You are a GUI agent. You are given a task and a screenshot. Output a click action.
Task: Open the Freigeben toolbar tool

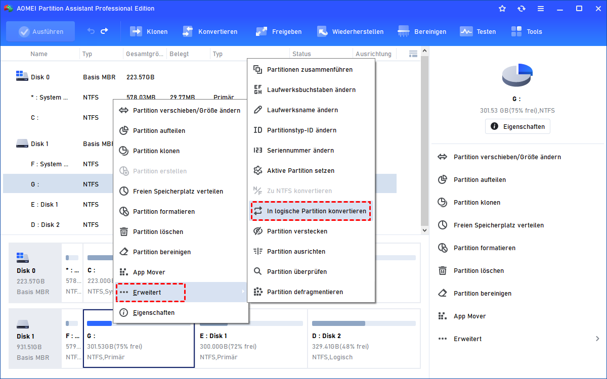(278, 31)
